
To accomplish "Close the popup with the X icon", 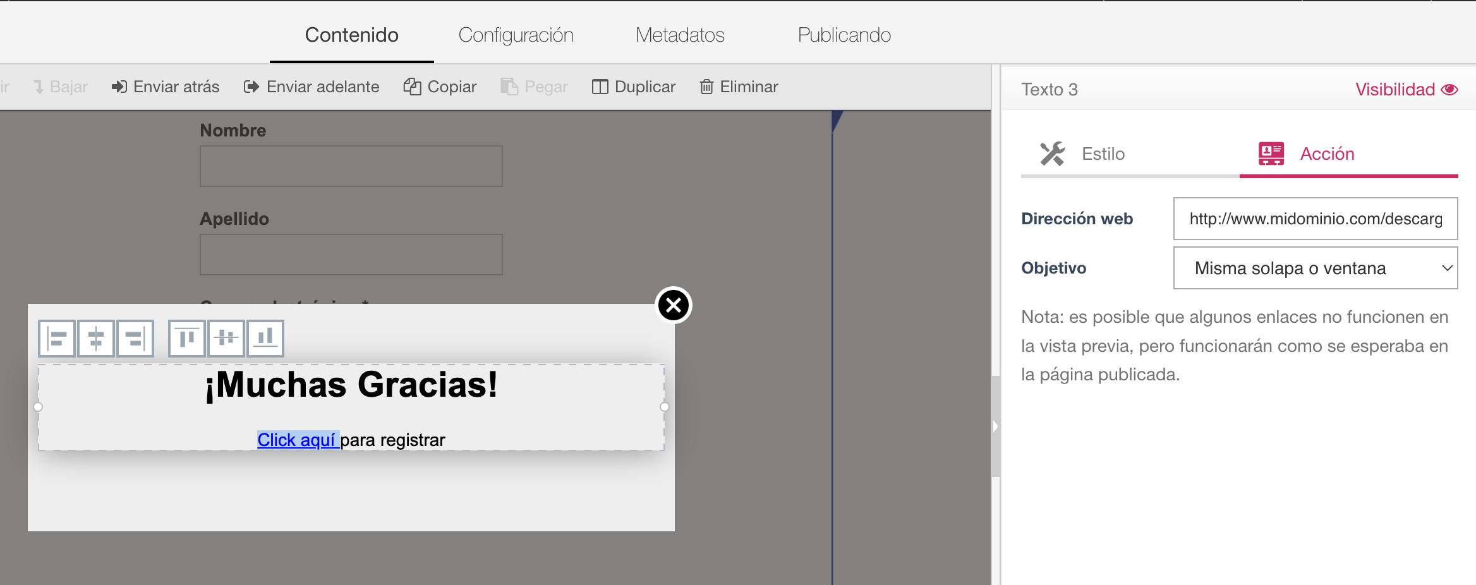I will click(x=674, y=305).
